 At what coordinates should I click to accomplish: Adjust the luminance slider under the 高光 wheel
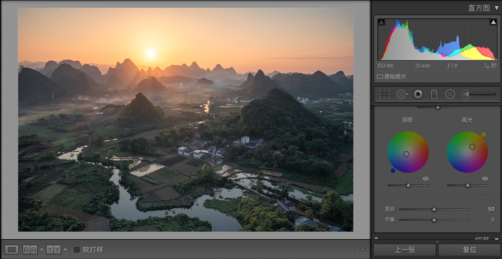tap(467, 185)
